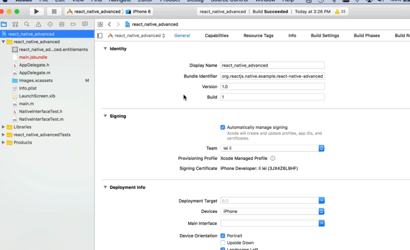Image resolution: width=410 pixels, height=250 pixels.
Task: Go back with the left chevron
Action: coord(109,24)
